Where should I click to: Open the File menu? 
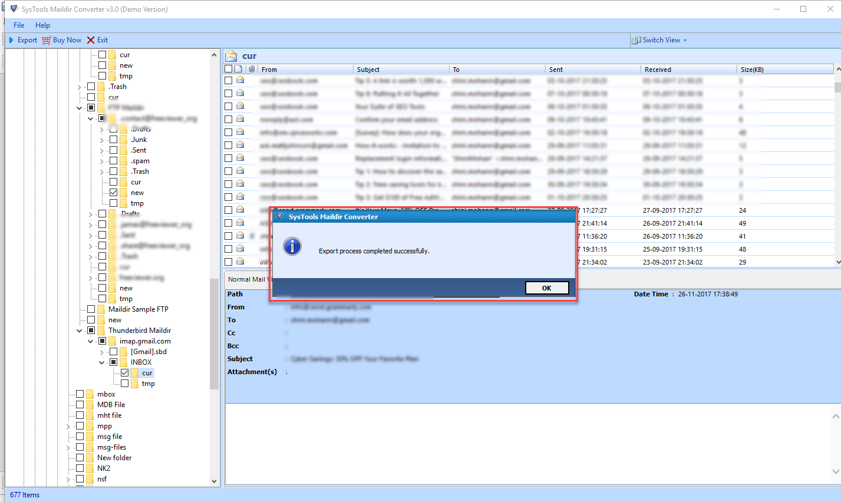pyautogui.click(x=19, y=25)
